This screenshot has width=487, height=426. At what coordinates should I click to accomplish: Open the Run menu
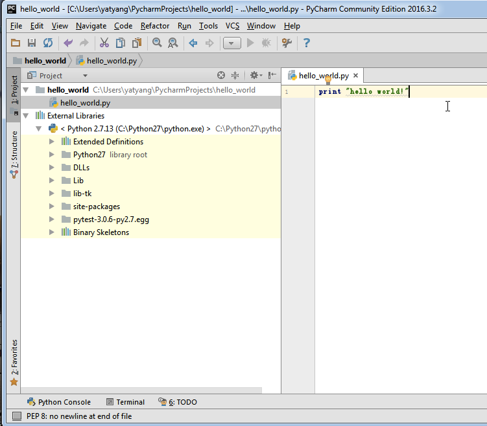point(184,26)
